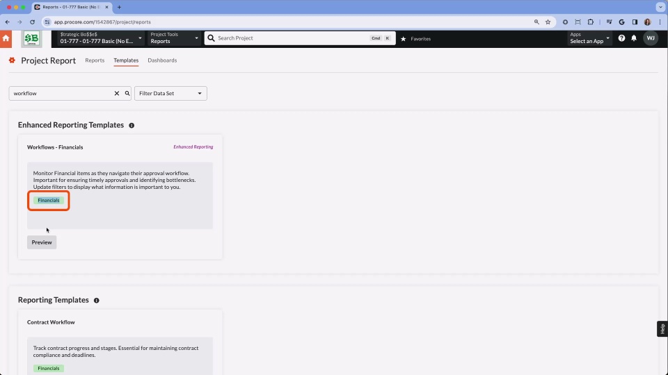Clear the workflow search text

(117, 93)
